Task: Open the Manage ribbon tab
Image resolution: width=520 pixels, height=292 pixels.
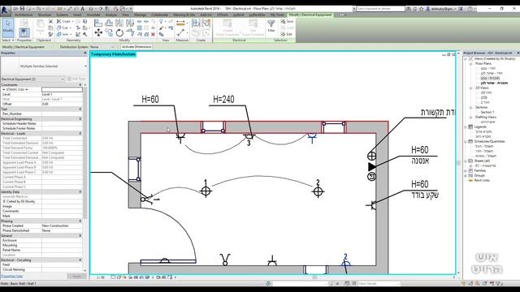Action: click(140, 15)
